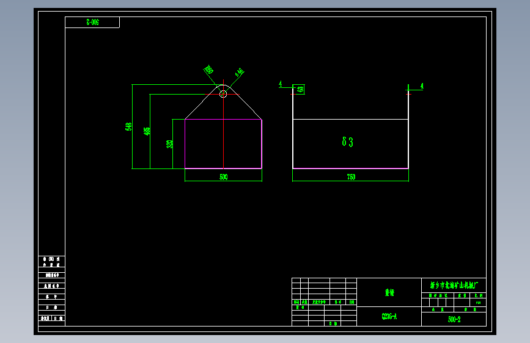This screenshot has width=530, height=343.
Task: Click the Q235-A material text in title block
Action: tap(389, 316)
